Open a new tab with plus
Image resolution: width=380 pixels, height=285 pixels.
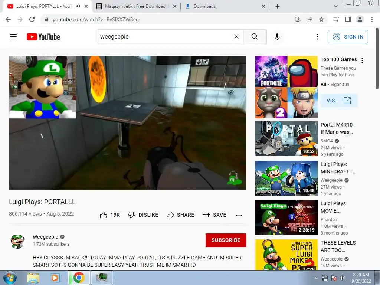pyautogui.click(x=278, y=7)
